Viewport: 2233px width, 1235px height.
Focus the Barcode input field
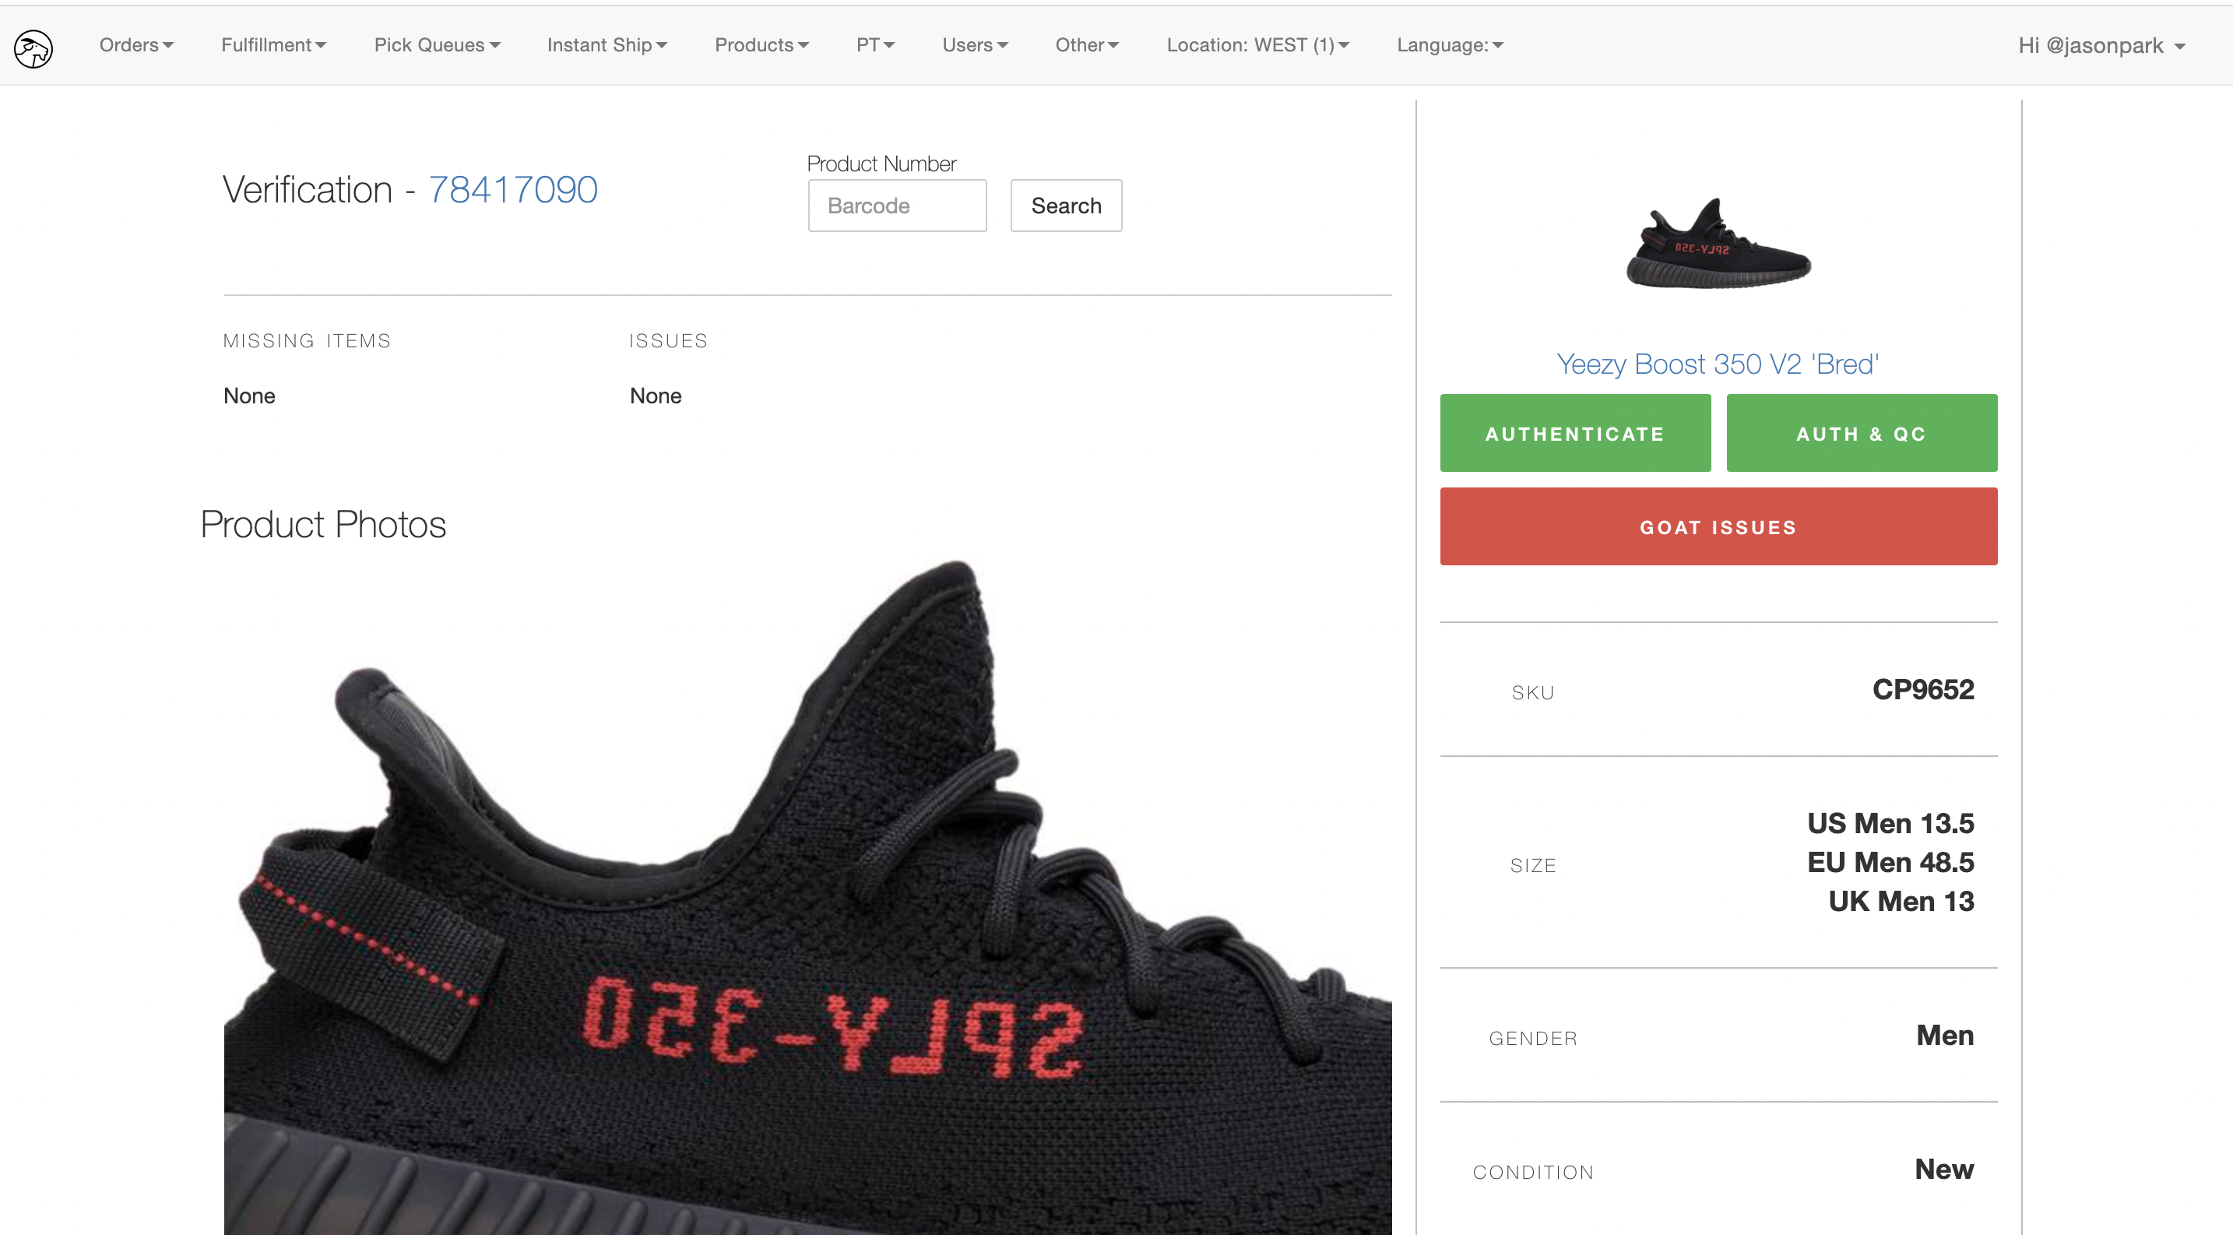point(897,206)
